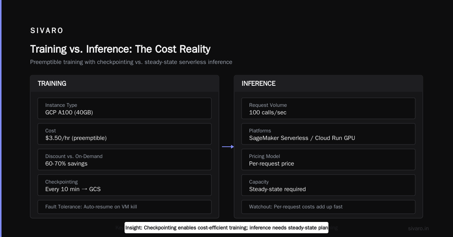
Task: Click the Platforms label
Action: [260, 131]
